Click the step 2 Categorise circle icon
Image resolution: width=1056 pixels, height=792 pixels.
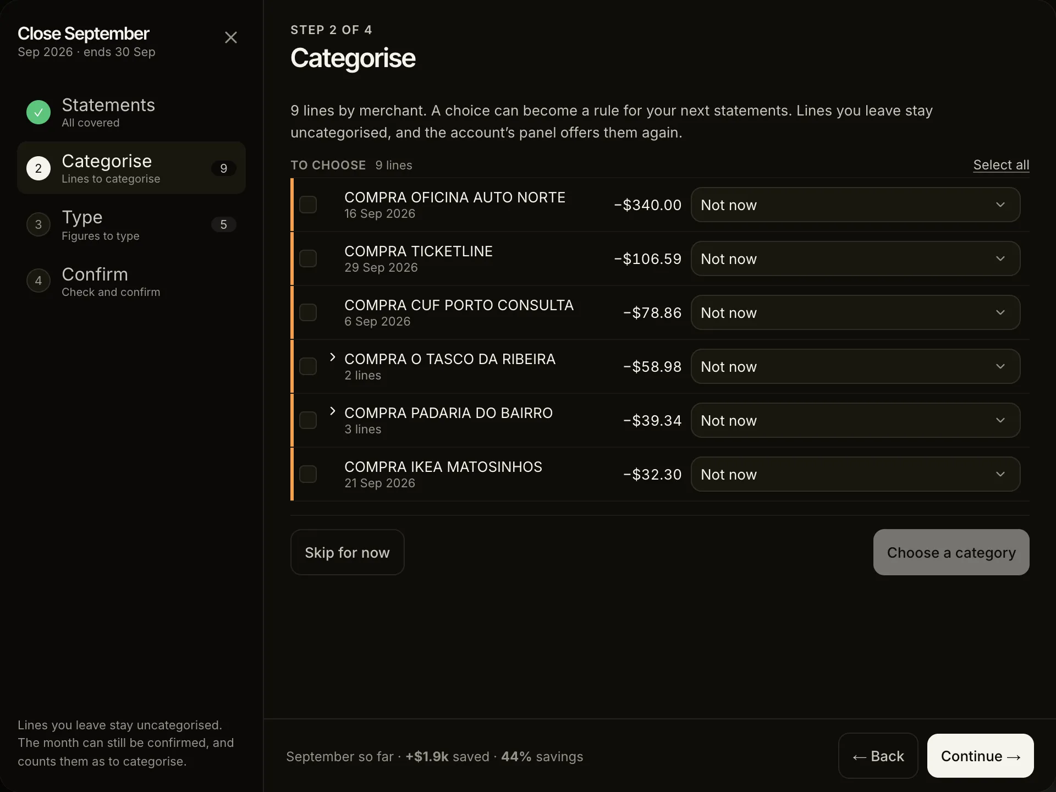click(x=38, y=168)
